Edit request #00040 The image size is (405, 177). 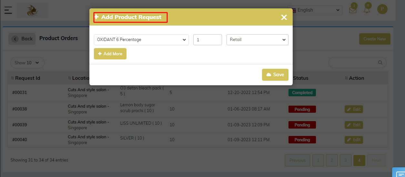pyautogui.click(x=354, y=140)
